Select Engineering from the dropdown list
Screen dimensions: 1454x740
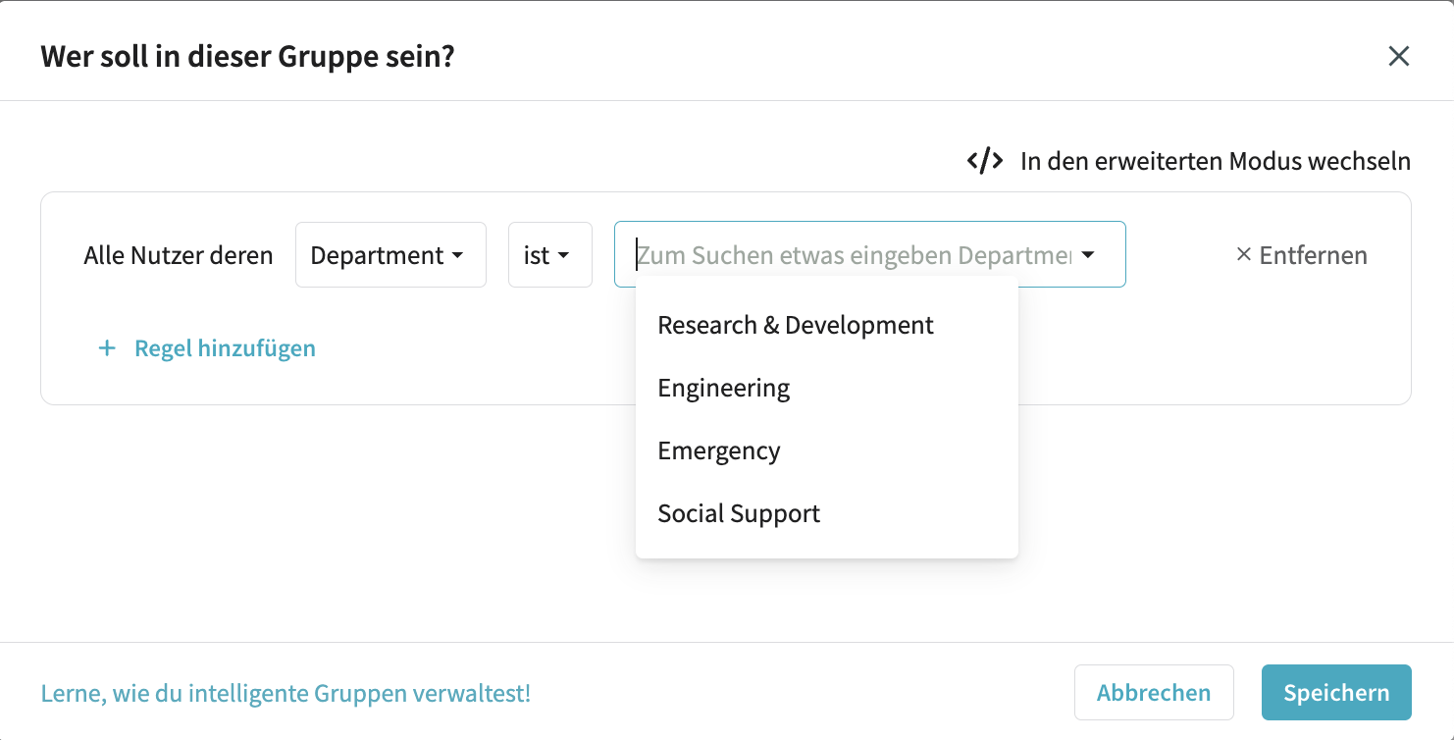723,387
